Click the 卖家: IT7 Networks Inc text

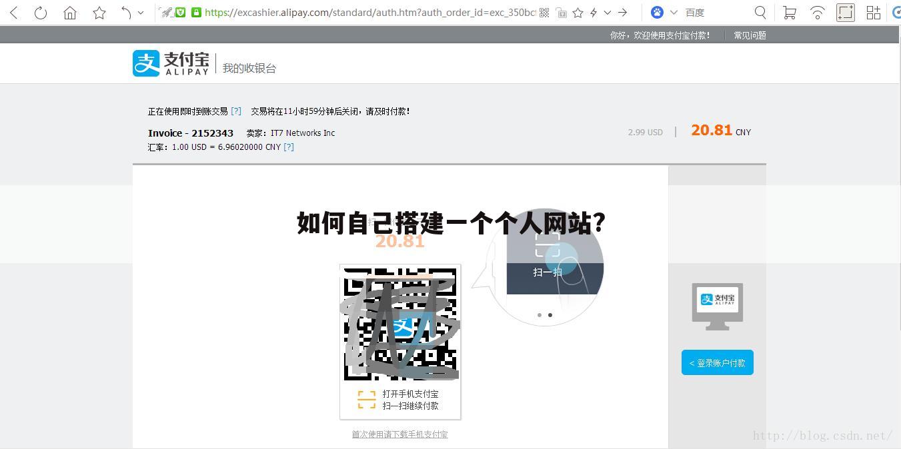point(291,133)
